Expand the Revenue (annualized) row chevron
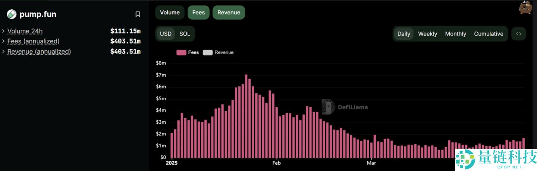 coord(3,52)
